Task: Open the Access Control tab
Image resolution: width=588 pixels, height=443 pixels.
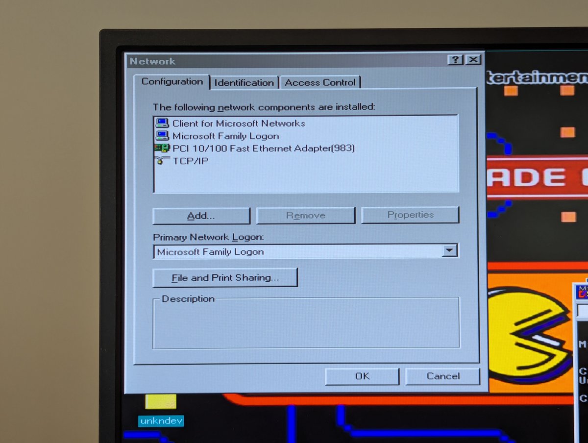Action: (x=320, y=82)
